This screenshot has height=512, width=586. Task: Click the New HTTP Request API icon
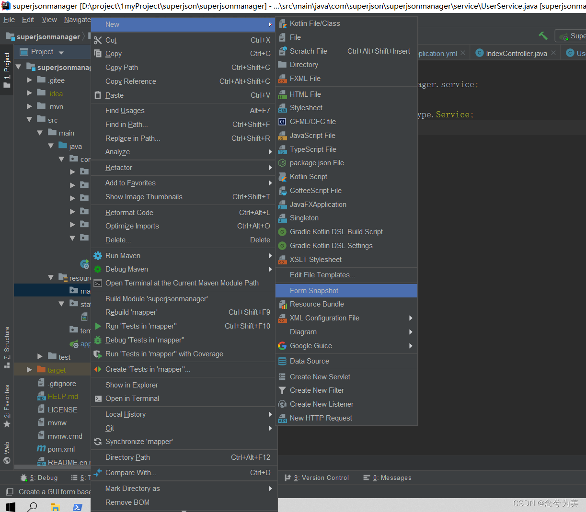pos(283,418)
